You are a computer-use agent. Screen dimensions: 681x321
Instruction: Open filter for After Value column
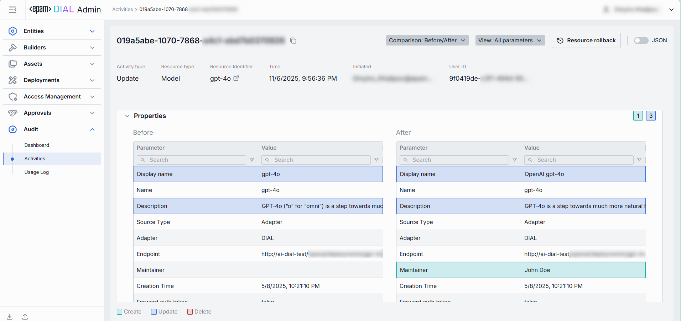(x=639, y=160)
